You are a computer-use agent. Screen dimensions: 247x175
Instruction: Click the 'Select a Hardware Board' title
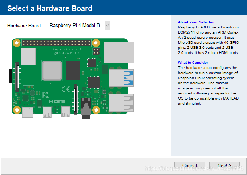click(50, 8)
